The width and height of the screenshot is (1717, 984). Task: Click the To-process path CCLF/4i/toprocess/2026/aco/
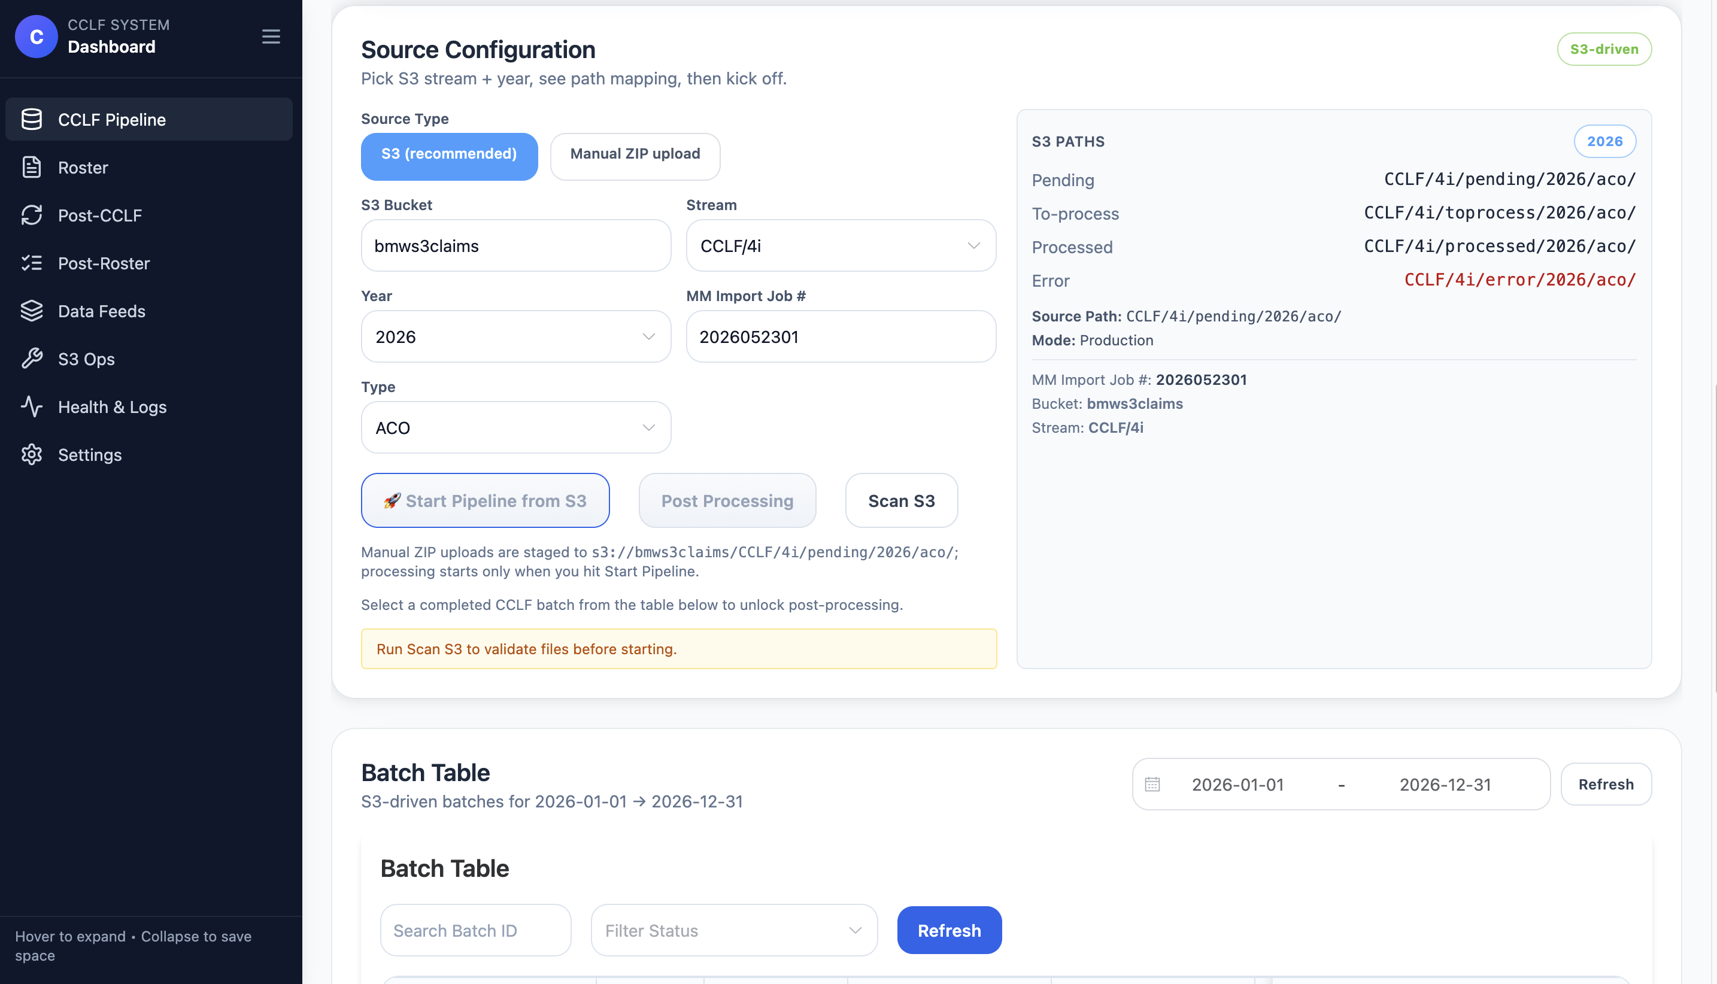point(1499,213)
